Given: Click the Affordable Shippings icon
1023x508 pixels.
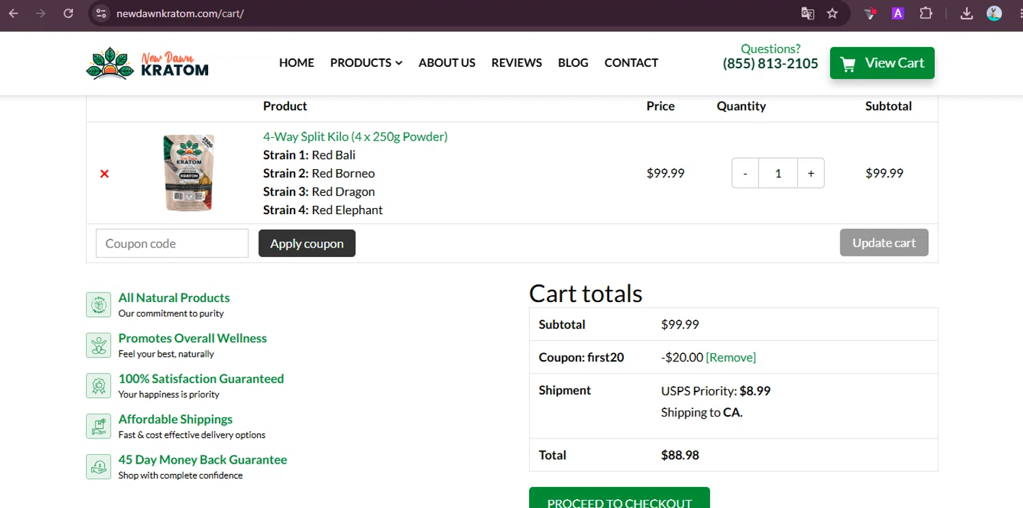Looking at the screenshot, I should pos(99,426).
